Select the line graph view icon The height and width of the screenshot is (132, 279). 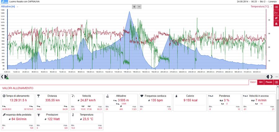276,12
